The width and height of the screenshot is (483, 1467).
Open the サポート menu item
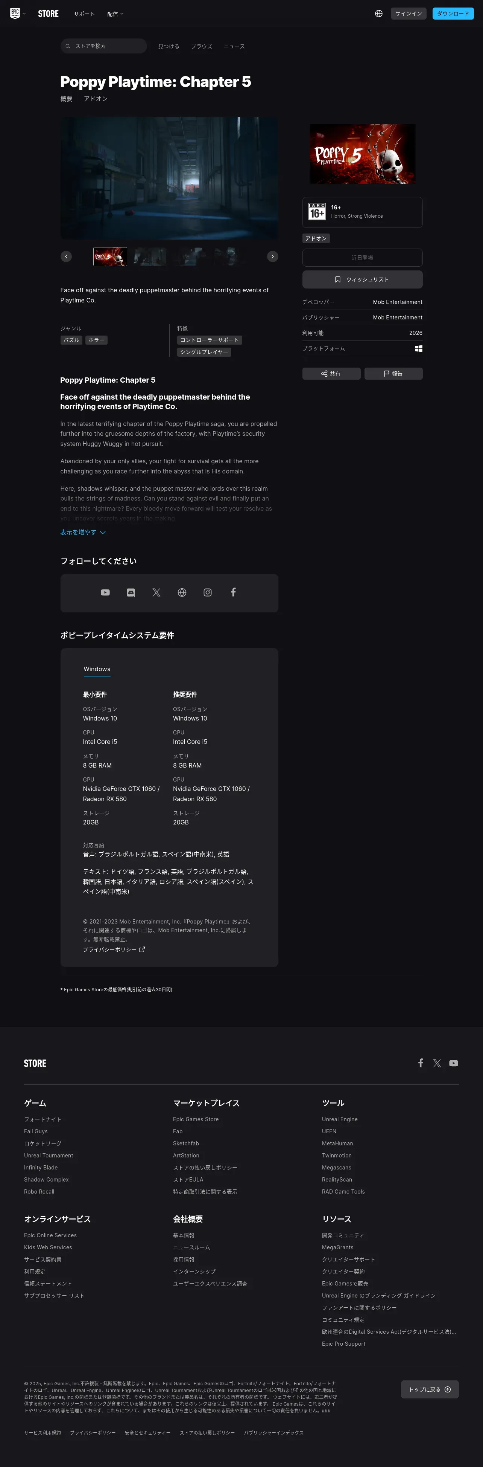tap(84, 14)
